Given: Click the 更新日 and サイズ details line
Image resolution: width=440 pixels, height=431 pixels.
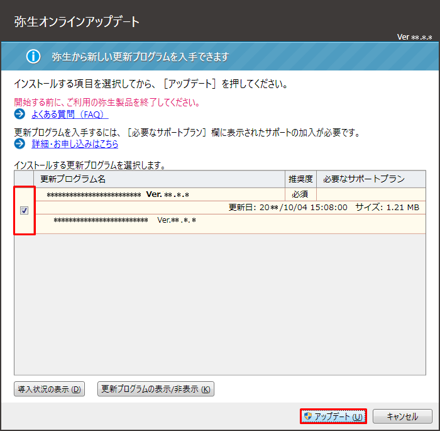Looking at the screenshot, I should pyautogui.click(x=324, y=208).
